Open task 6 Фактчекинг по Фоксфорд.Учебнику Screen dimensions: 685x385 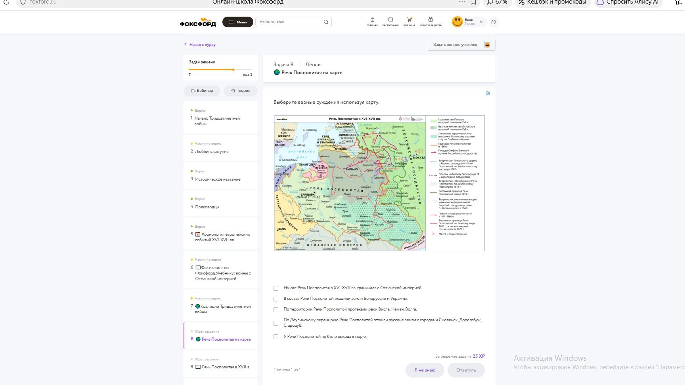pyautogui.click(x=220, y=270)
